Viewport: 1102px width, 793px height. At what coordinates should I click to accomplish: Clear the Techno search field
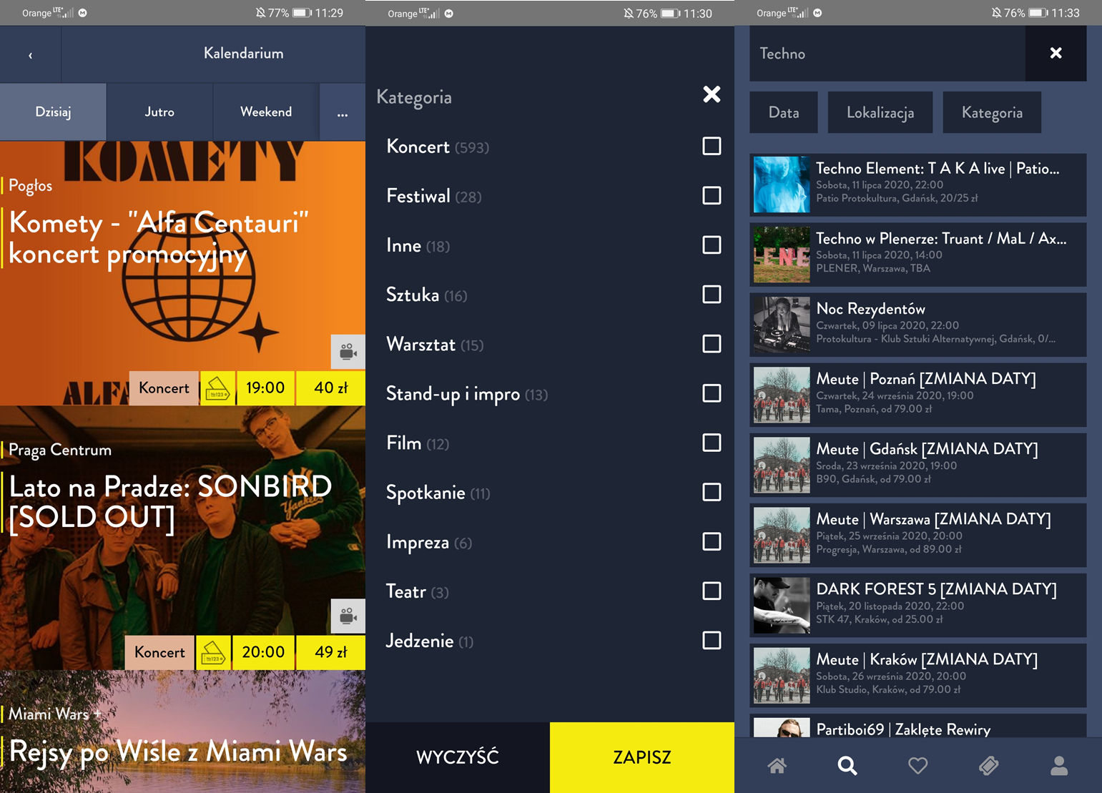coord(1056,53)
